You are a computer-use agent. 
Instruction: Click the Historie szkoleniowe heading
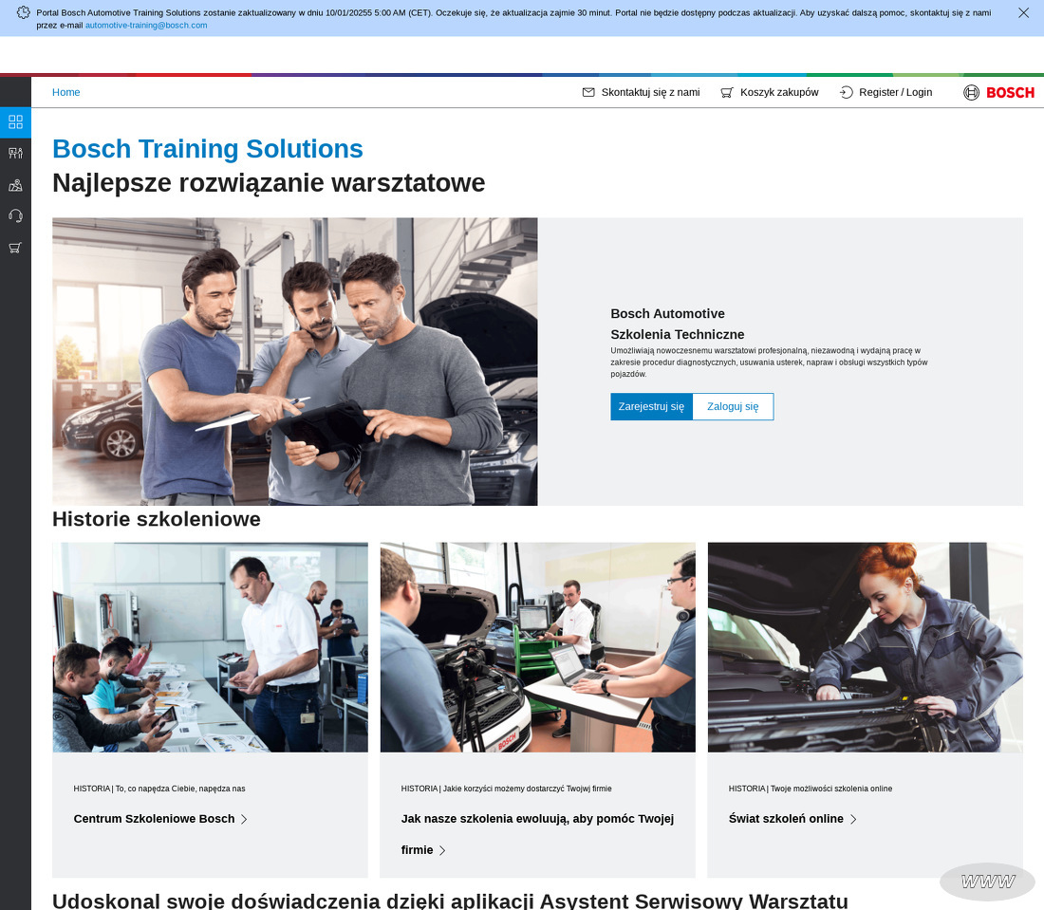pyautogui.click(x=157, y=519)
